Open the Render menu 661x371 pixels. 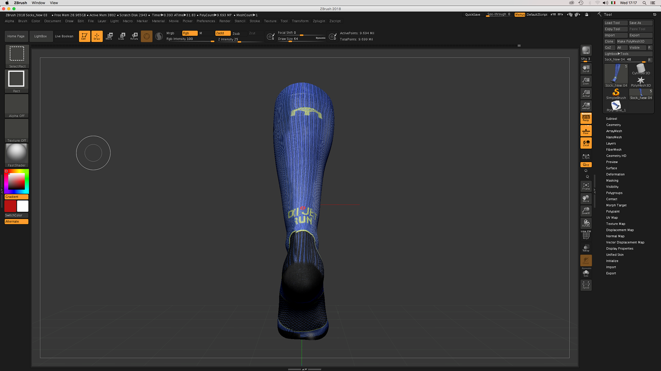tap(224, 21)
